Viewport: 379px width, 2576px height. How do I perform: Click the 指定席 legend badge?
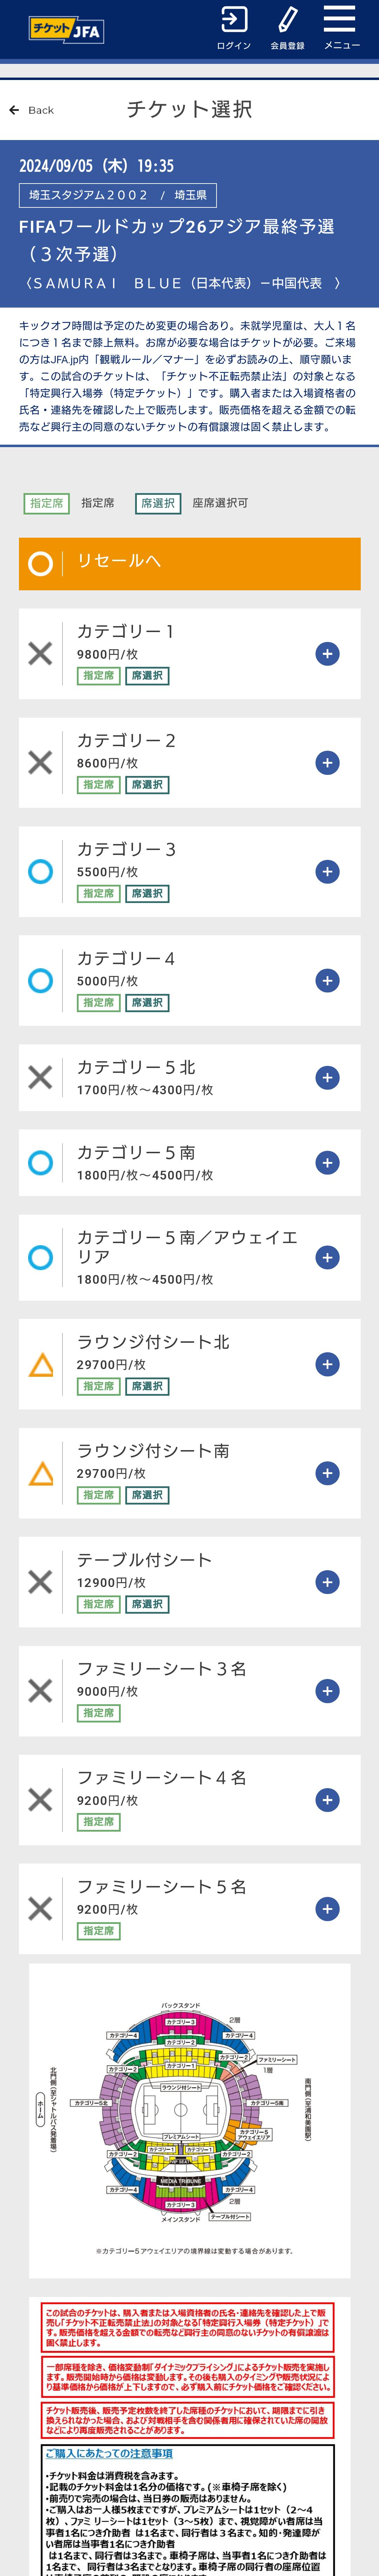(x=46, y=503)
